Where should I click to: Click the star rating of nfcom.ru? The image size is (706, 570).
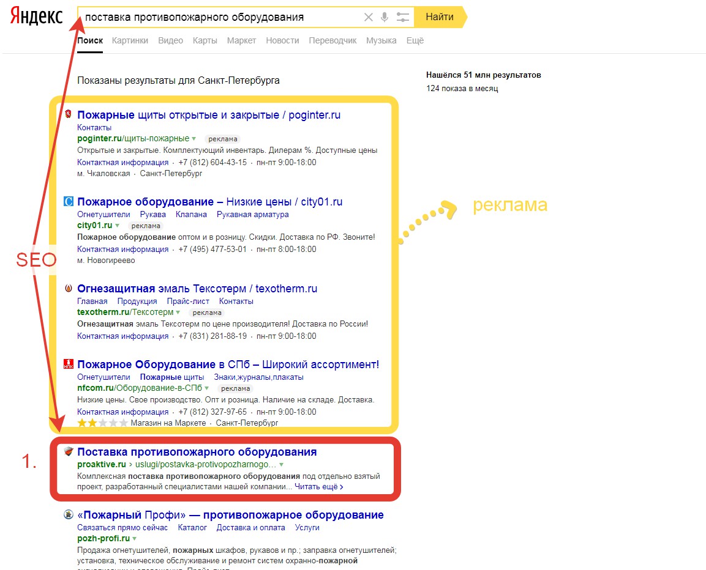click(102, 423)
